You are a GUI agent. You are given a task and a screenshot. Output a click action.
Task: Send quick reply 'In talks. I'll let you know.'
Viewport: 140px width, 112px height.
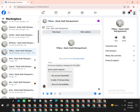pos(60,80)
